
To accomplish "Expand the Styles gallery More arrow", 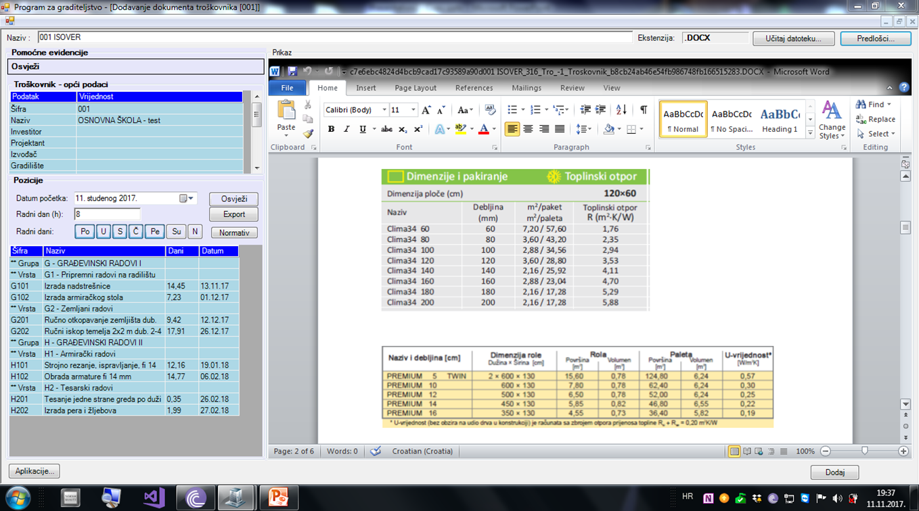I will tap(810, 133).
